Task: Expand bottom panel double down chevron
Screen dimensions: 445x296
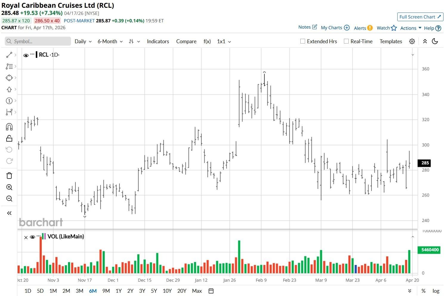Action: (x=410, y=291)
